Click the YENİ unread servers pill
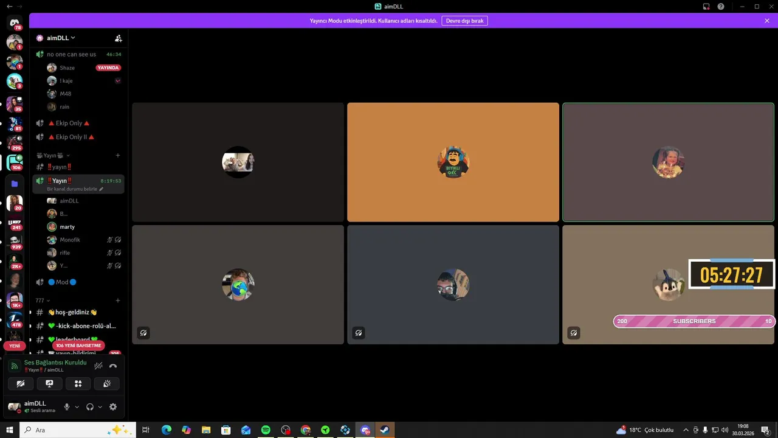 [x=15, y=346]
